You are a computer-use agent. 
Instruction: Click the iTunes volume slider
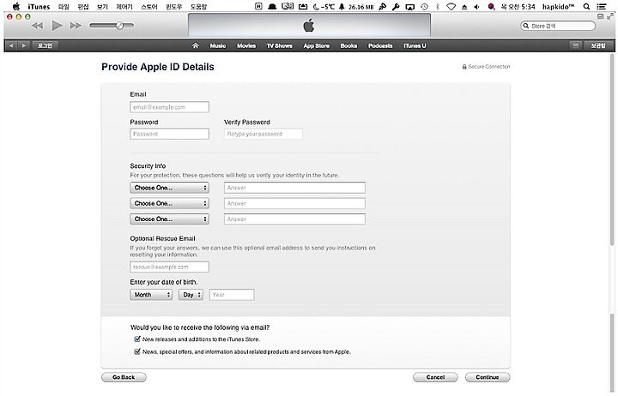[x=112, y=26]
